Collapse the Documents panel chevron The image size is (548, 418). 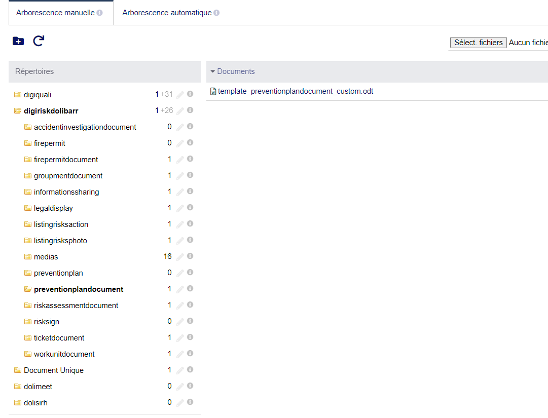coord(212,71)
